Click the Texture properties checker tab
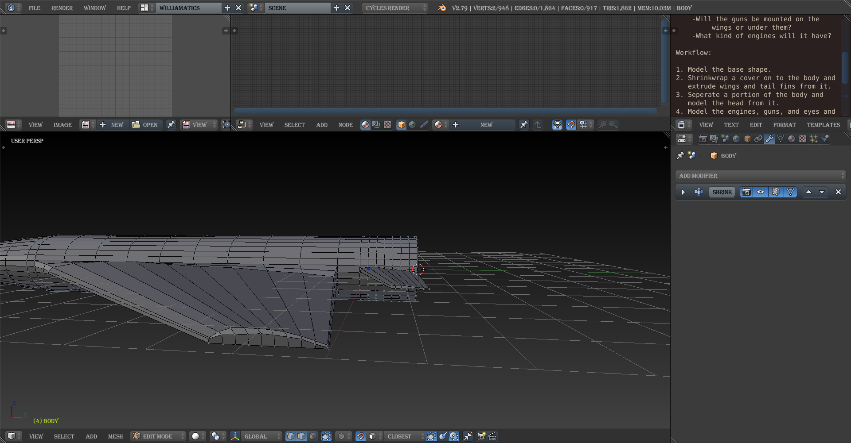This screenshot has width=851, height=443. [803, 139]
